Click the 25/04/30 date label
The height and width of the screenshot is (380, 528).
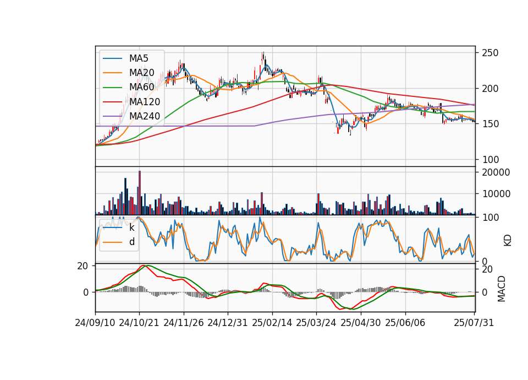pyautogui.click(x=361, y=323)
